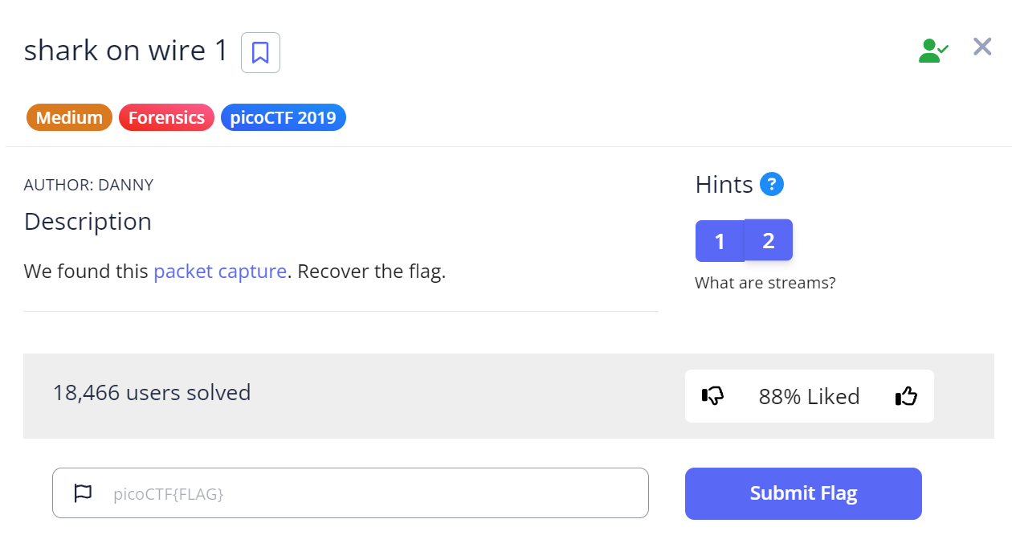
Task: Click the thumbs up icon
Action: point(906,396)
